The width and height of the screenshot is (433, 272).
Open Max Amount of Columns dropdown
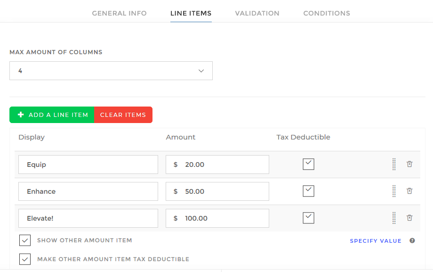pyautogui.click(x=111, y=71)
